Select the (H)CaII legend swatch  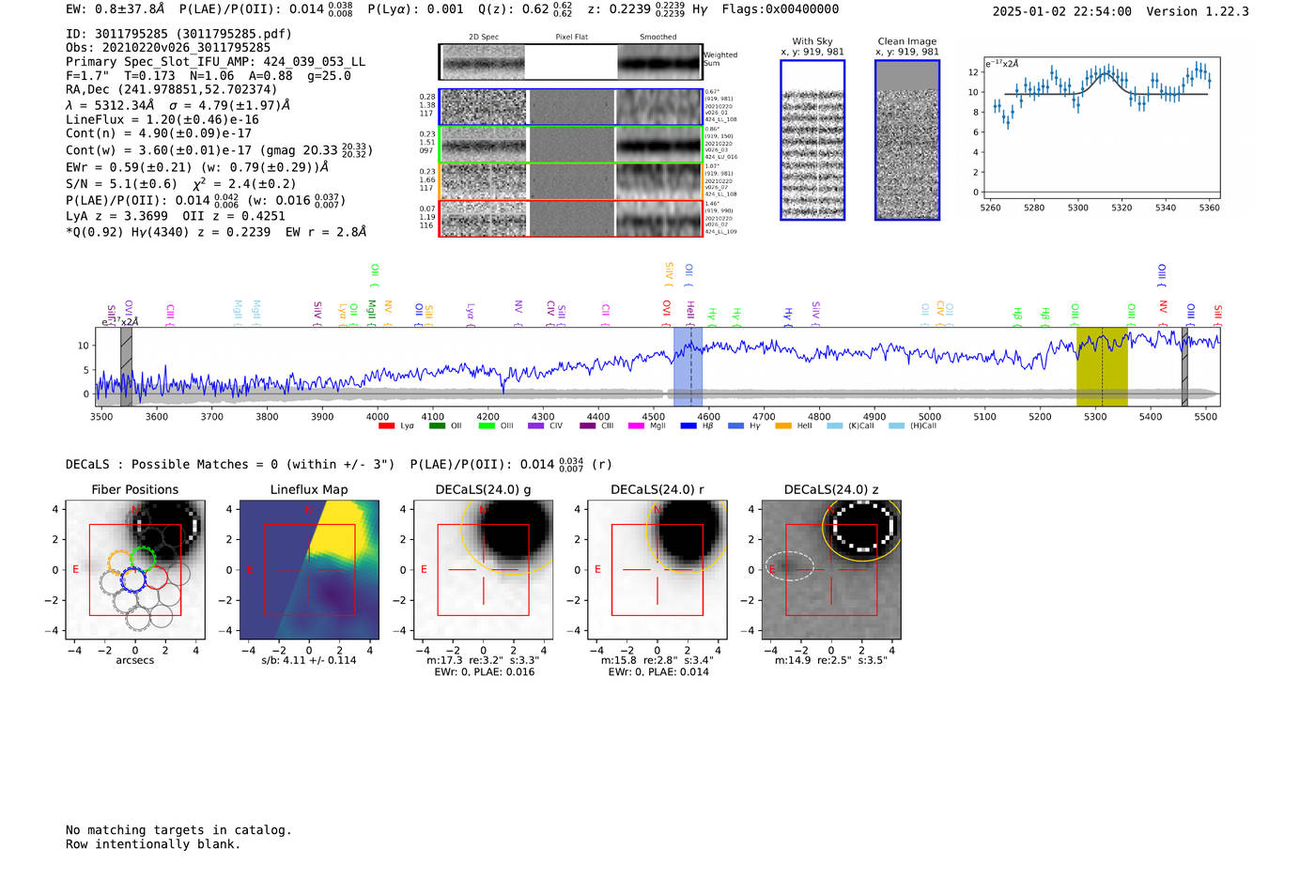[896, 426]
